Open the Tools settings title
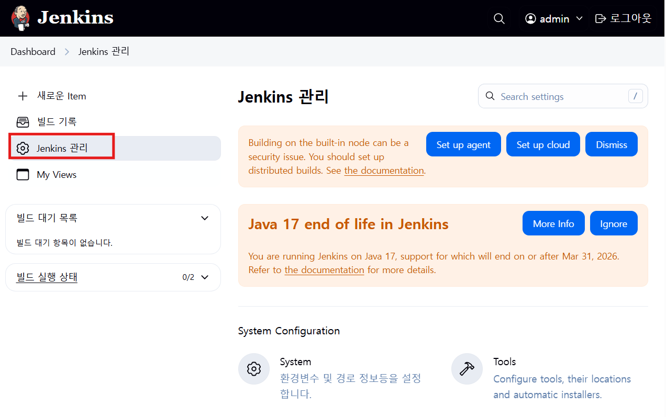Screen dimensions: 666x417 pos(504,362)
